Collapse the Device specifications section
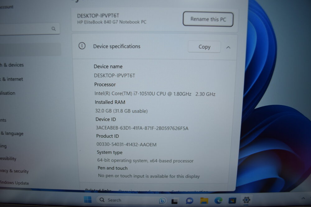Viewport: 311px width, 207px height. coord(228,47)
